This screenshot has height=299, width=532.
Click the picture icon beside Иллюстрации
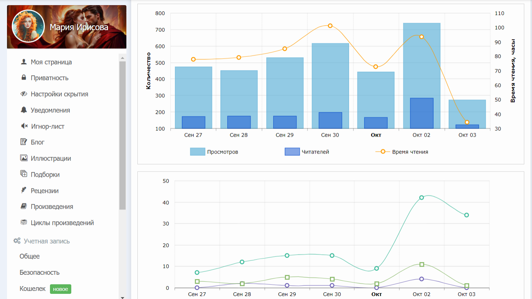pos(24,158)
